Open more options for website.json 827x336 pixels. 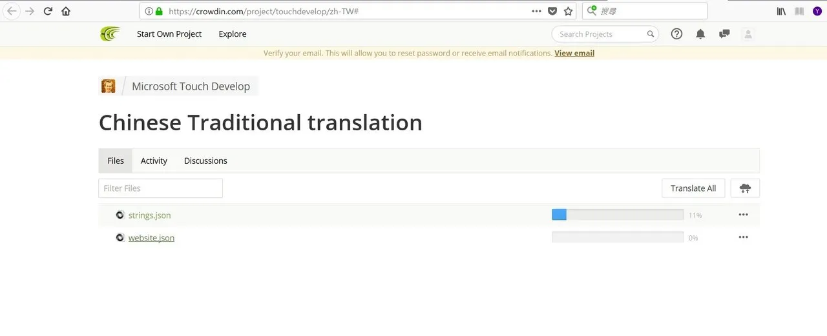(743, 237)
